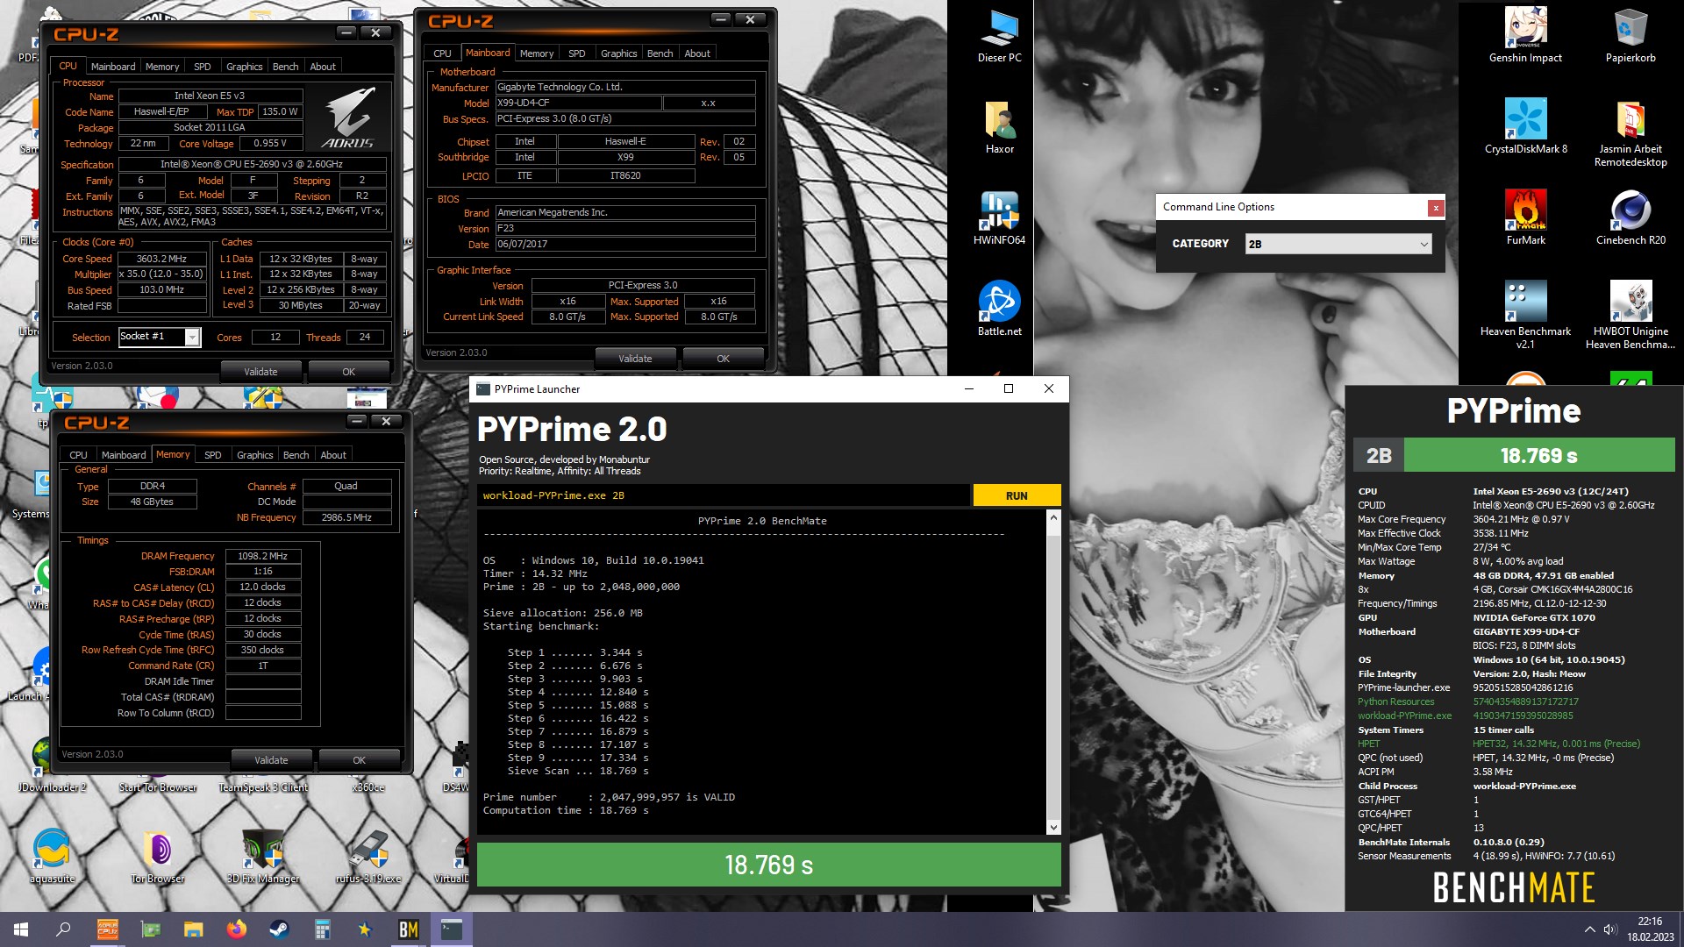Open the Windows Start menu
The image size is (1684, 947).
click(21, 929)
